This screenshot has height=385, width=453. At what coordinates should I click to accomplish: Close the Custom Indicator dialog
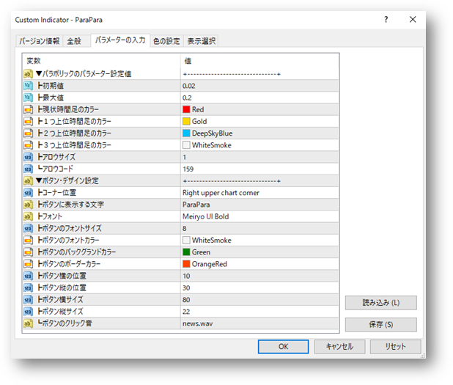coord(413,20)
